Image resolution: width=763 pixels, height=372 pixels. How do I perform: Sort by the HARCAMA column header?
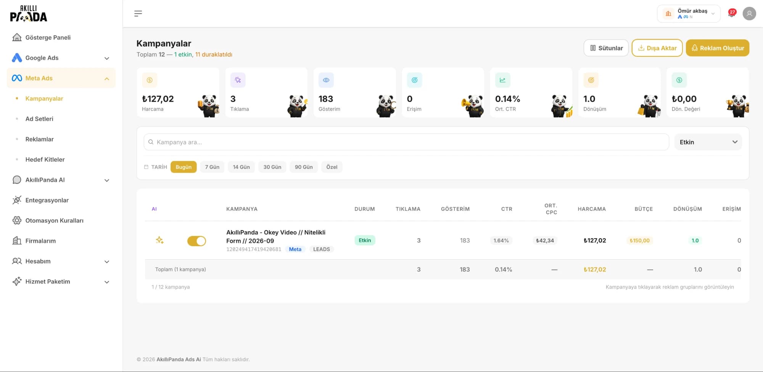pos(592,209)
